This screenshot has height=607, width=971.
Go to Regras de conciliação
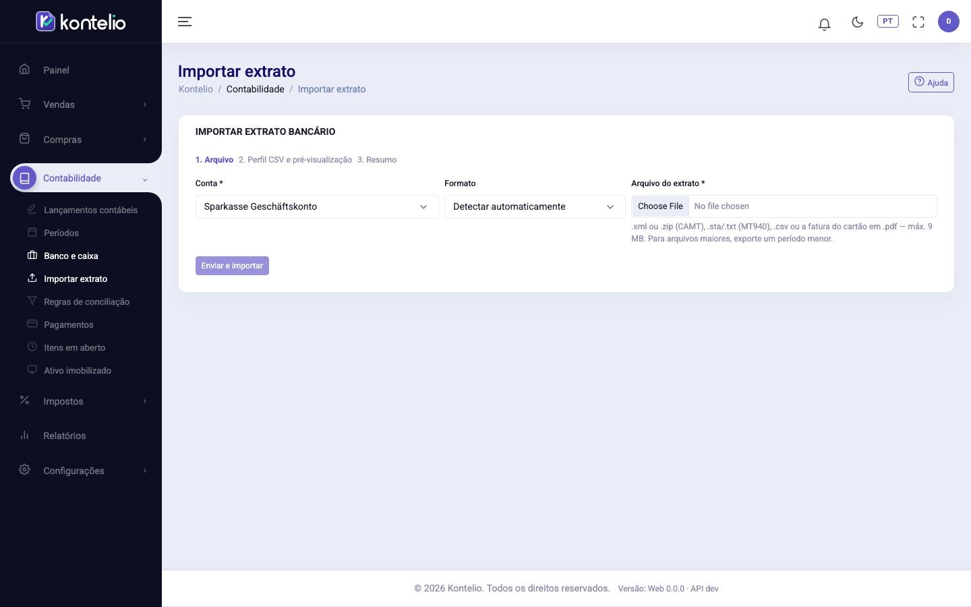pos(86,301)
